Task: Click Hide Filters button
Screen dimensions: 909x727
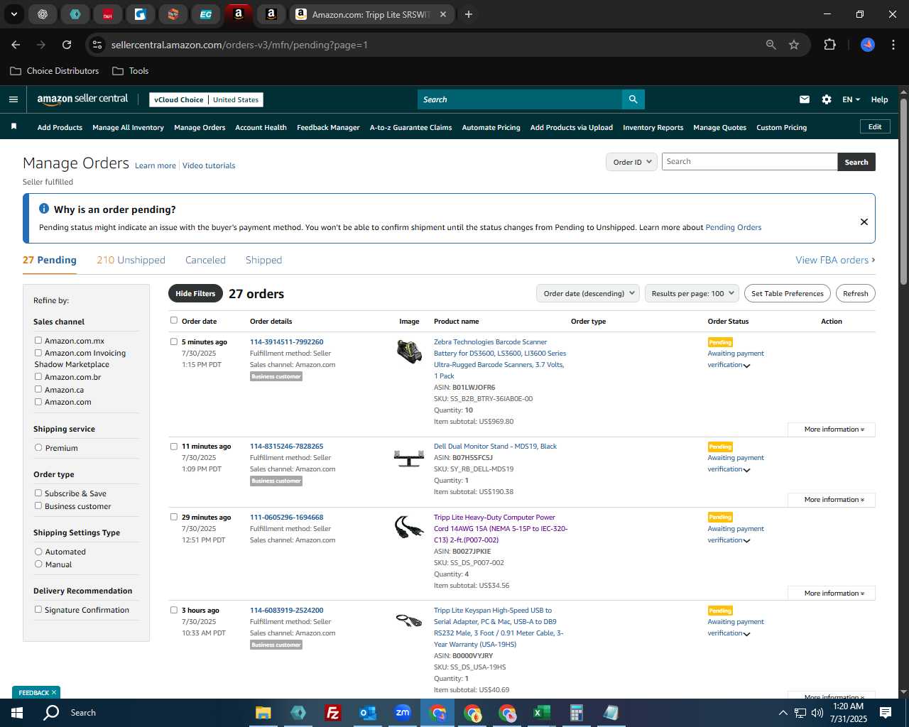Action: (x=195, y=293)
